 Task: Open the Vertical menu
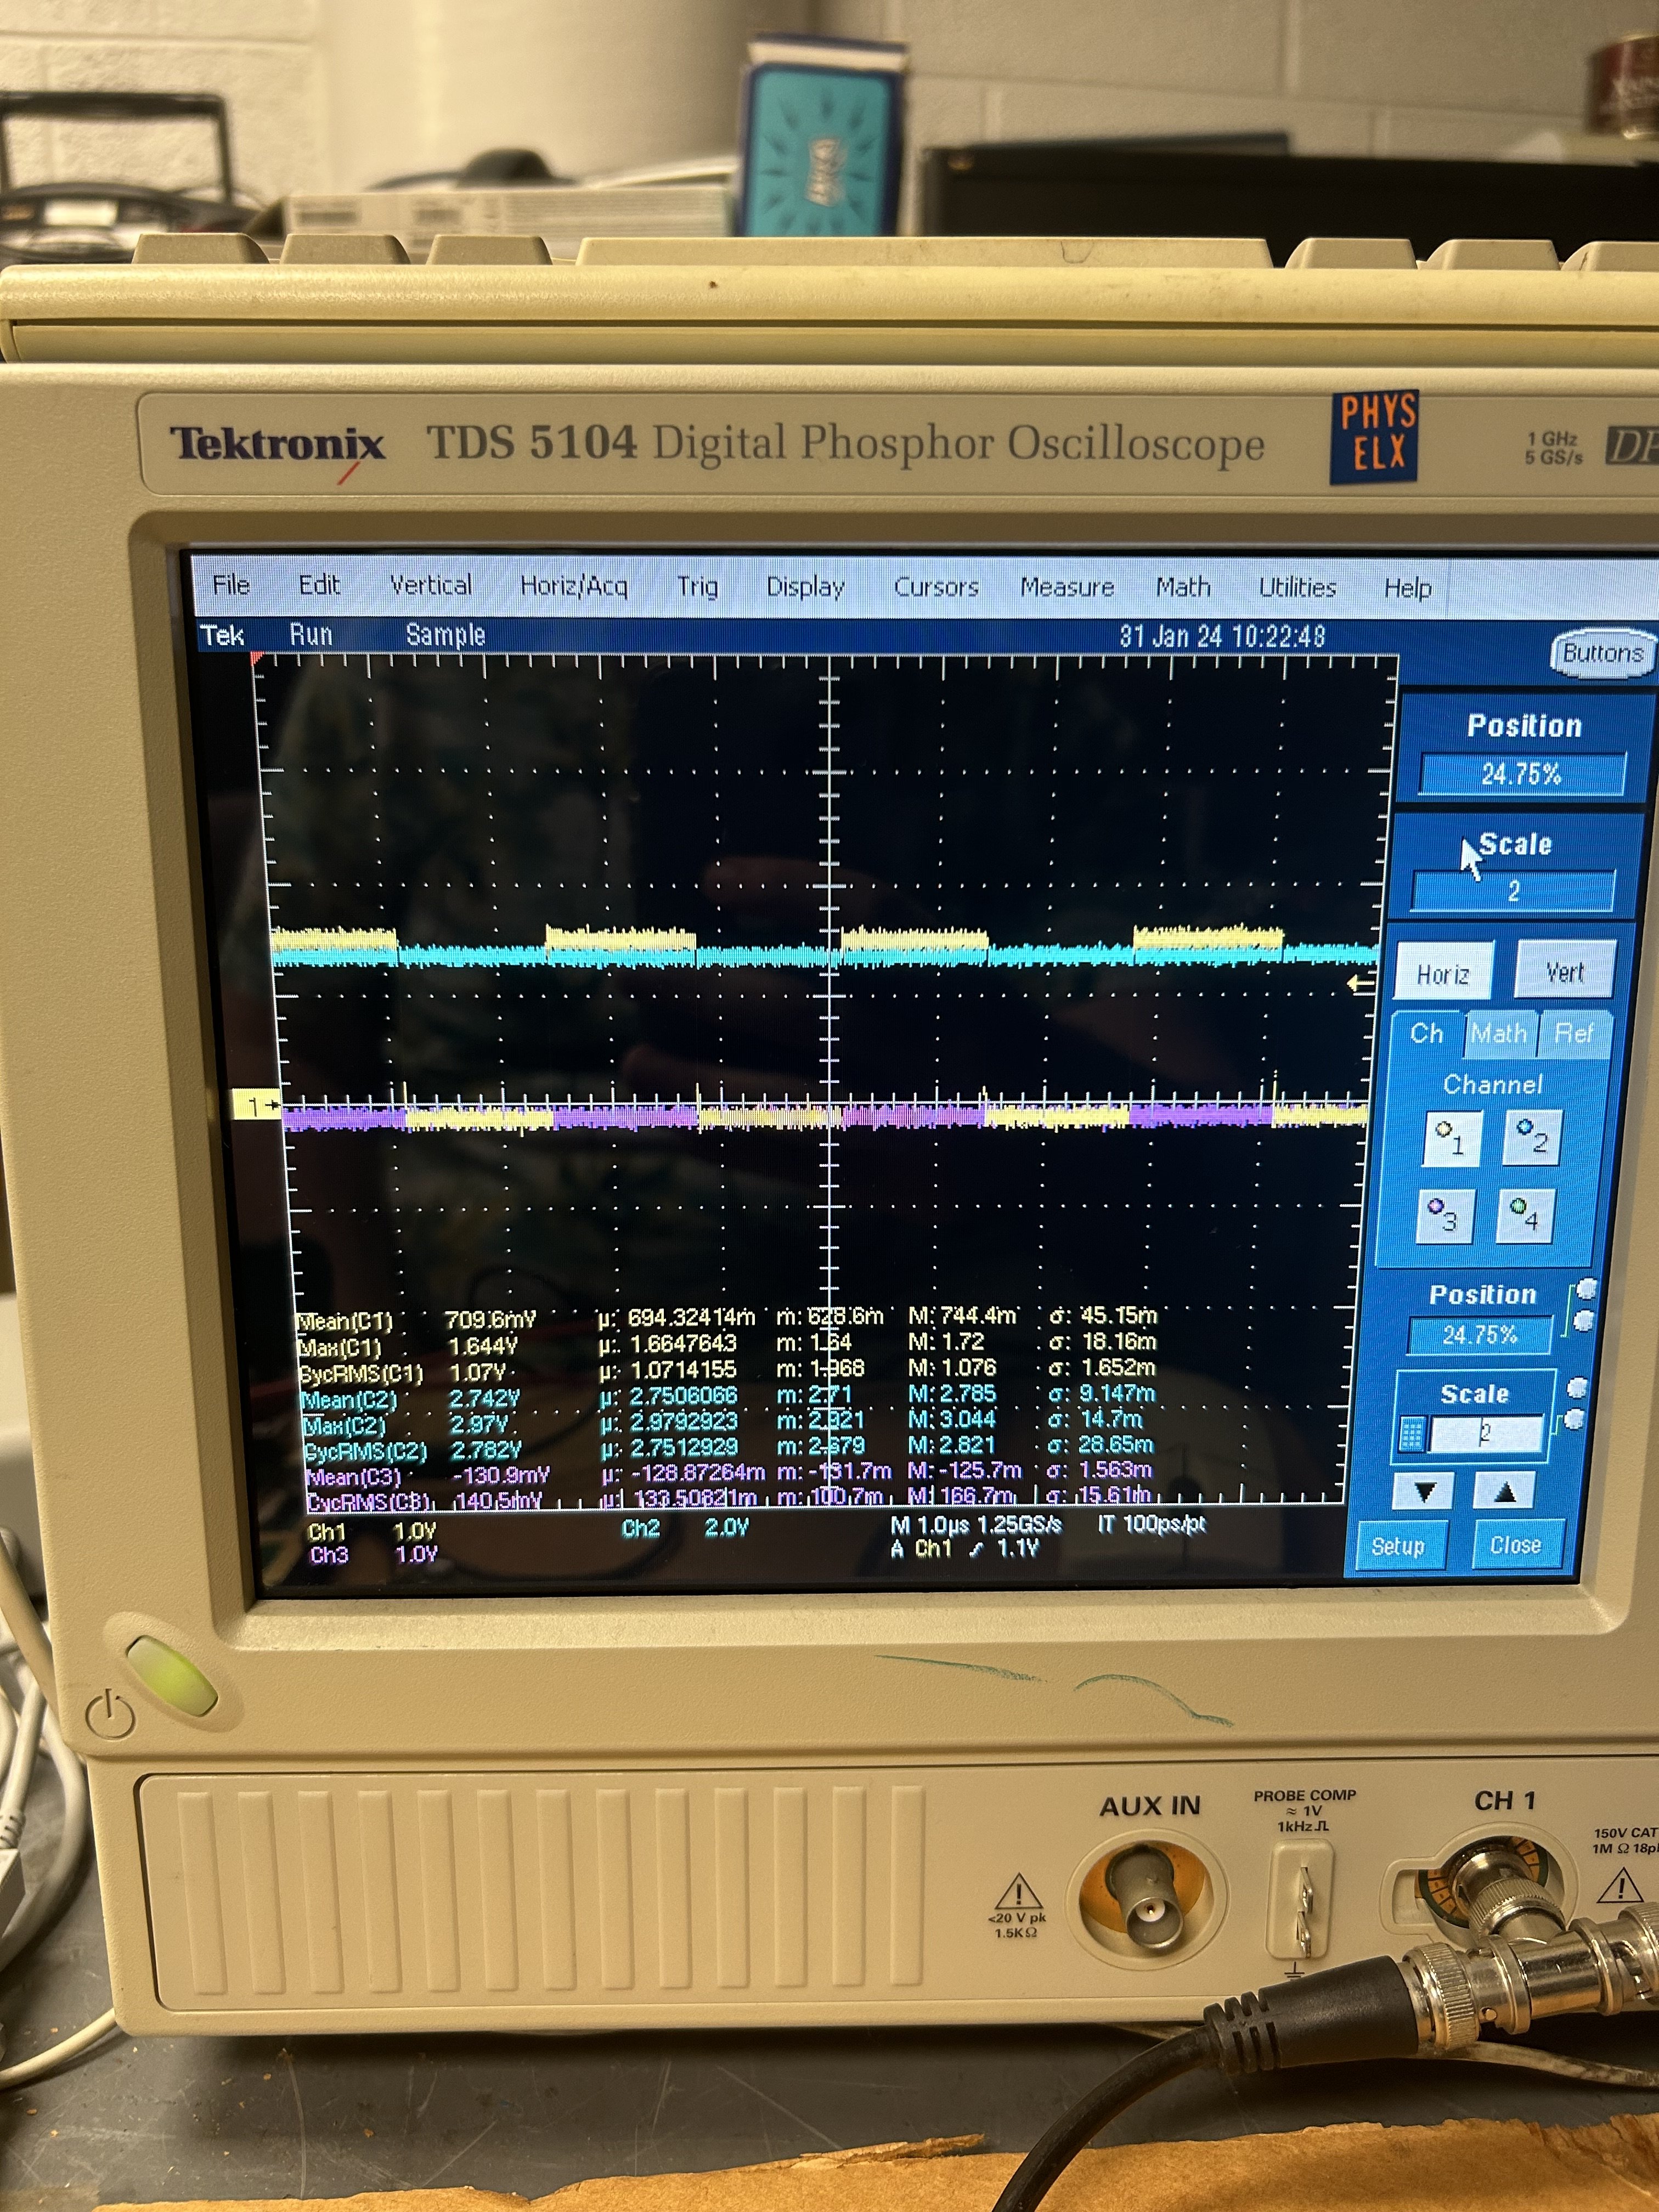click(431, 585)
